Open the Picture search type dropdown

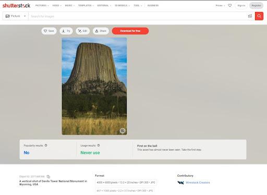pyautogui.click(x=16, y=16)
